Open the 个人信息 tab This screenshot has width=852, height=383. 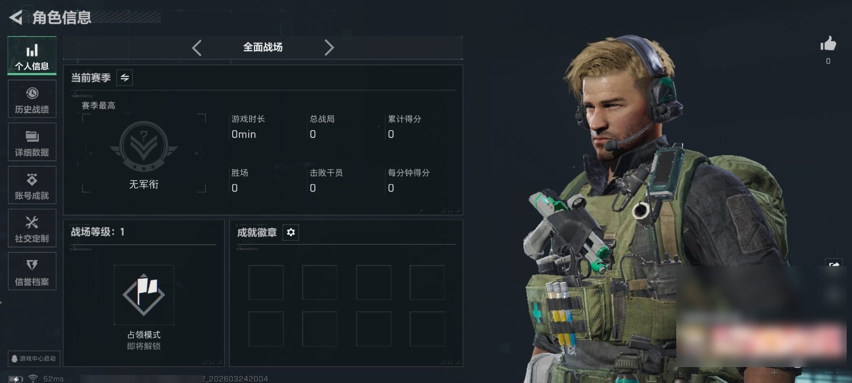coord(32,56)
